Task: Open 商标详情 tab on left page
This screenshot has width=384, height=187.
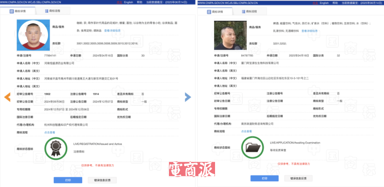Action: [x=17, y=11]
